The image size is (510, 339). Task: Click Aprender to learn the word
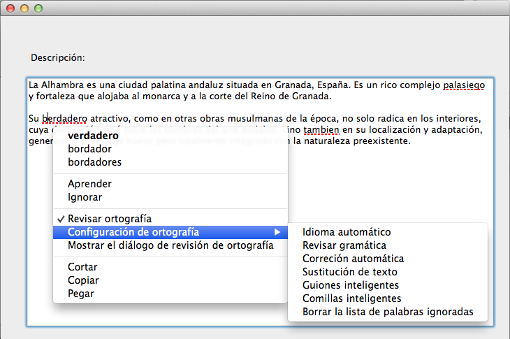(89, 184)
